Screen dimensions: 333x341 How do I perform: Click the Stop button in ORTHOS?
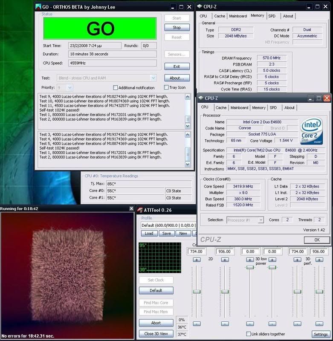pos(177,28)
